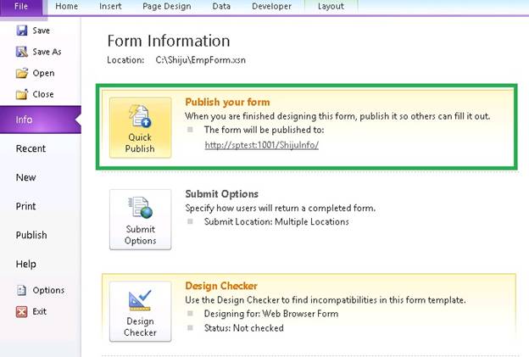Open the Page Design tab
Screen dimensions: 529x357
pyautogui.click(x=167, y=6)
